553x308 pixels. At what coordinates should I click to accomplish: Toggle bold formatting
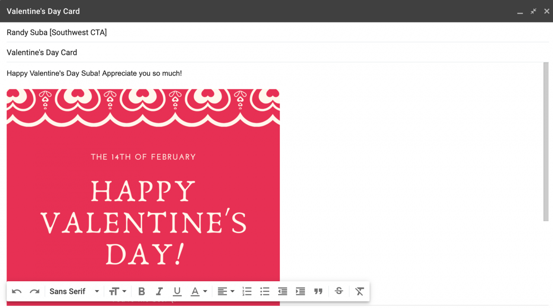coord(141,292)
